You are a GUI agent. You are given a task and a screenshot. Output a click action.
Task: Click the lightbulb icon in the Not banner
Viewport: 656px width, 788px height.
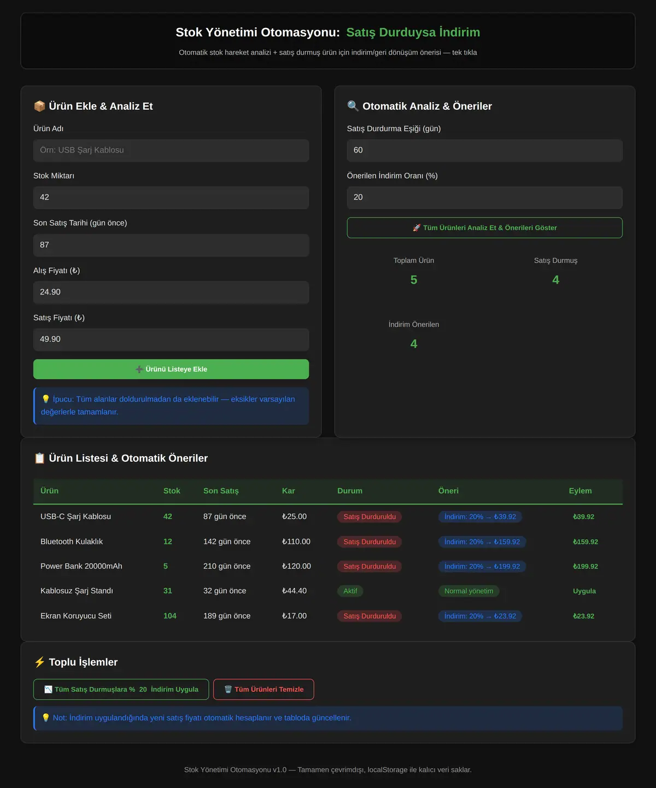coord(46,718)
